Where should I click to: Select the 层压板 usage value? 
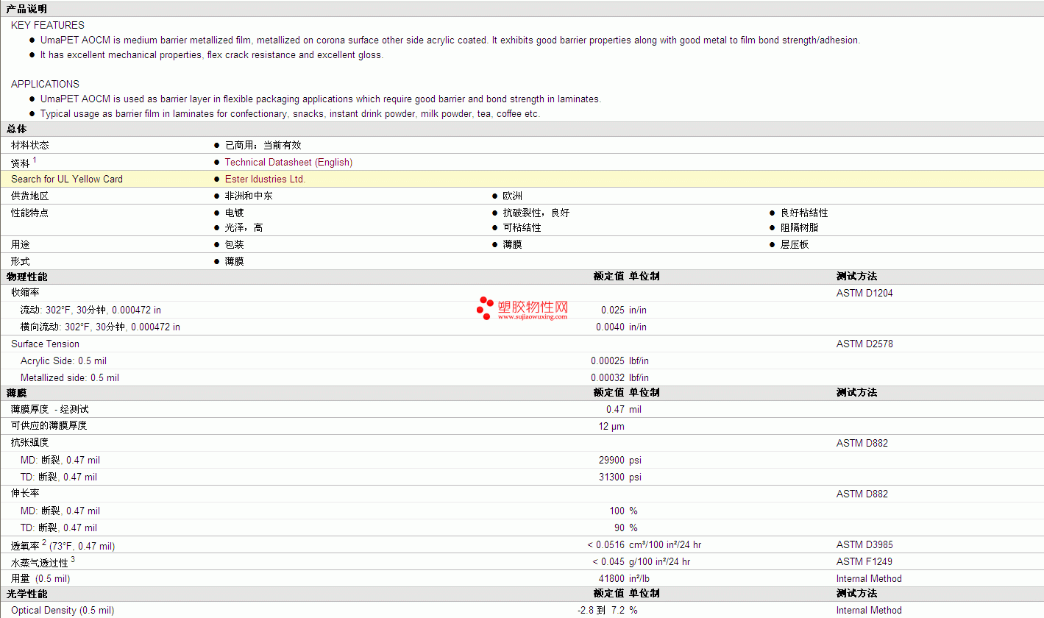(x=795, y=244)
